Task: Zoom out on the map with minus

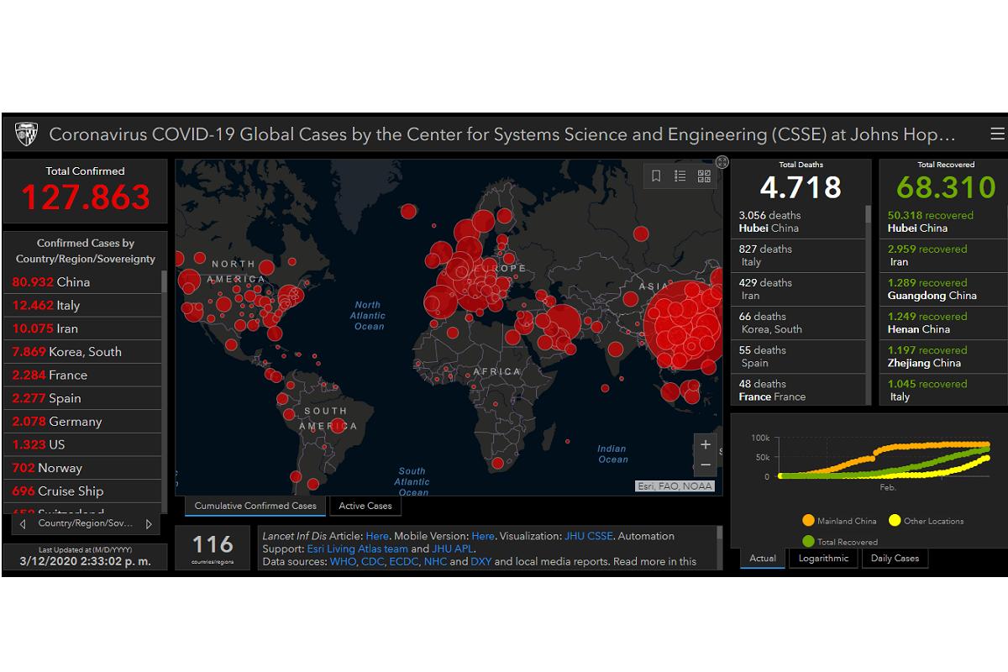Action: [706, 465]
